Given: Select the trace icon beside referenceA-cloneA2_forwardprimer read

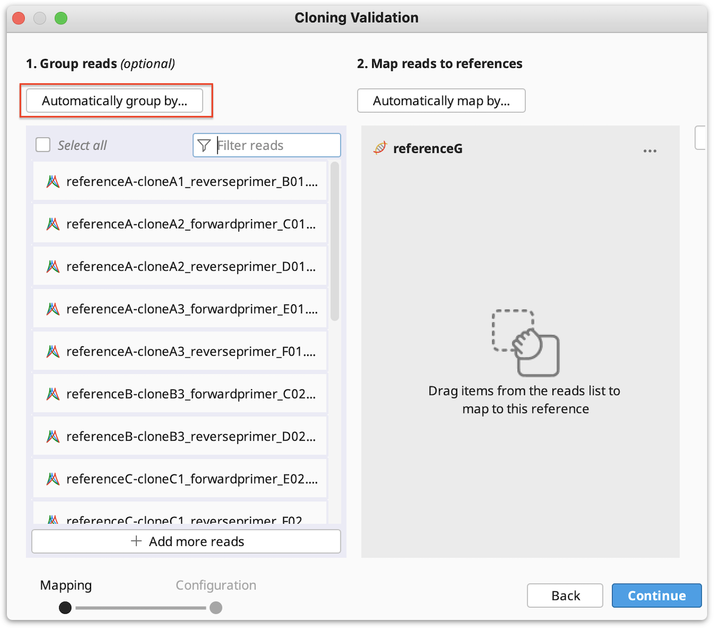Looking at the screenshot, I should point(52,224).
